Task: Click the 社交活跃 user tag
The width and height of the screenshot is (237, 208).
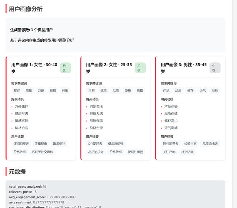Action: [187, 152]
